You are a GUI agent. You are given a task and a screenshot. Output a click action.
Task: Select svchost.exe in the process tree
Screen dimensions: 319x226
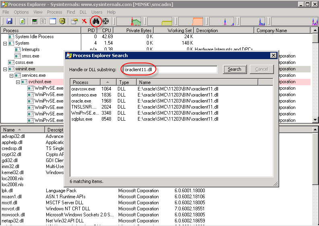coord(40,82)
